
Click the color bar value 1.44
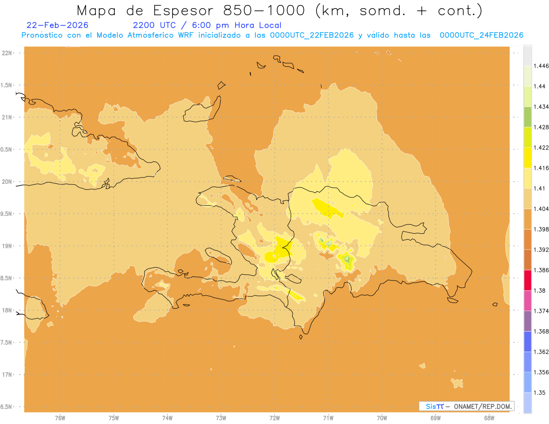click(540, 86)
